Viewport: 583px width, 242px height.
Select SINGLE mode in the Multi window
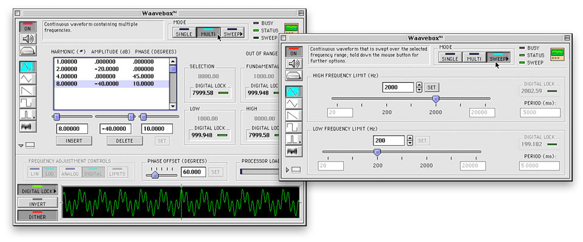[184, 33]
